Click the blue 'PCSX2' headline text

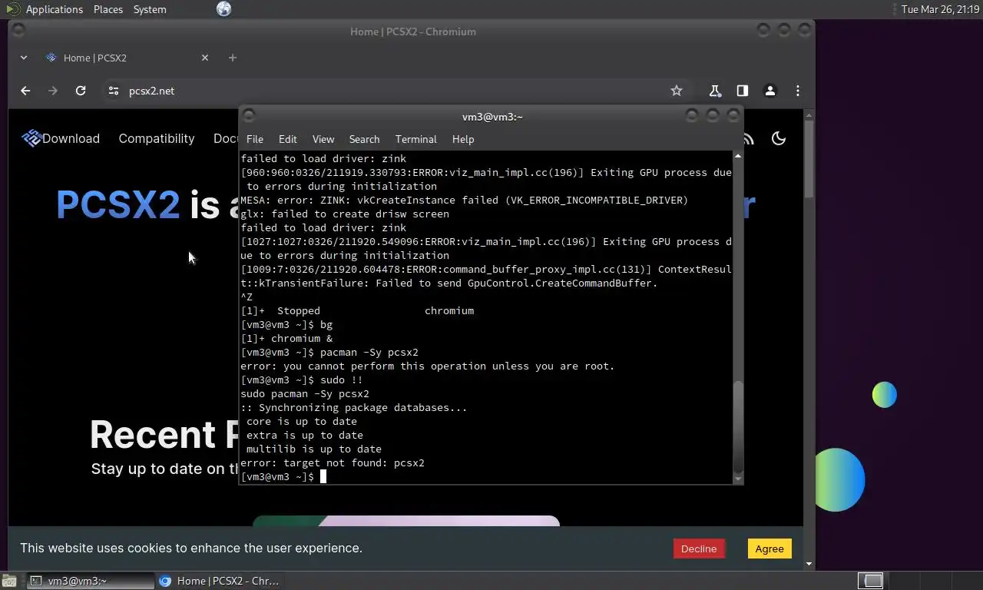(118, 205)
